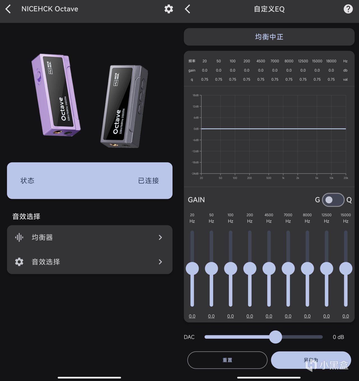Click the 15000 Hz gain slider knob
The image size is (359, 381).
346,268
